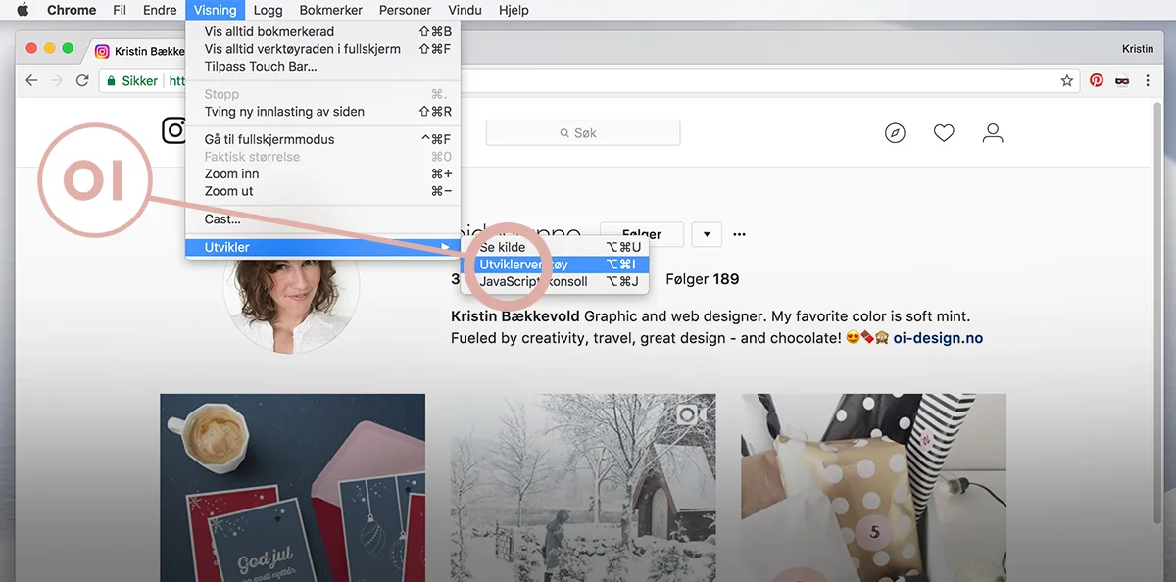Screen dimensions: 1176x582
Task: Open the Instagram explore compass icon
Action: tap(895, 133)
